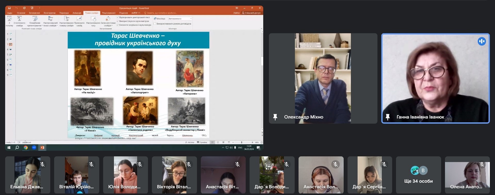Toggle 'Використовувати хронометраж' checkbox
Image resolution: width=495 pixels, height=195 pixels.
(x=118, y=21)
